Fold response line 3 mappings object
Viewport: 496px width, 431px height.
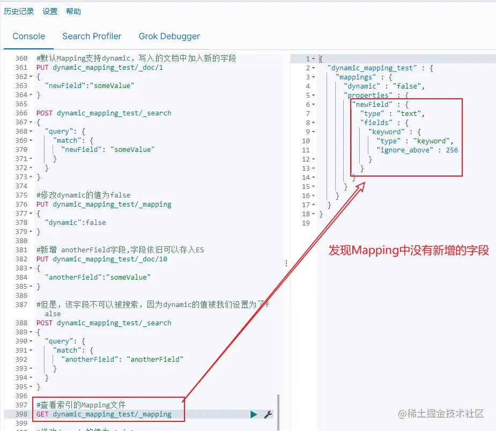(x=314, y=77)
